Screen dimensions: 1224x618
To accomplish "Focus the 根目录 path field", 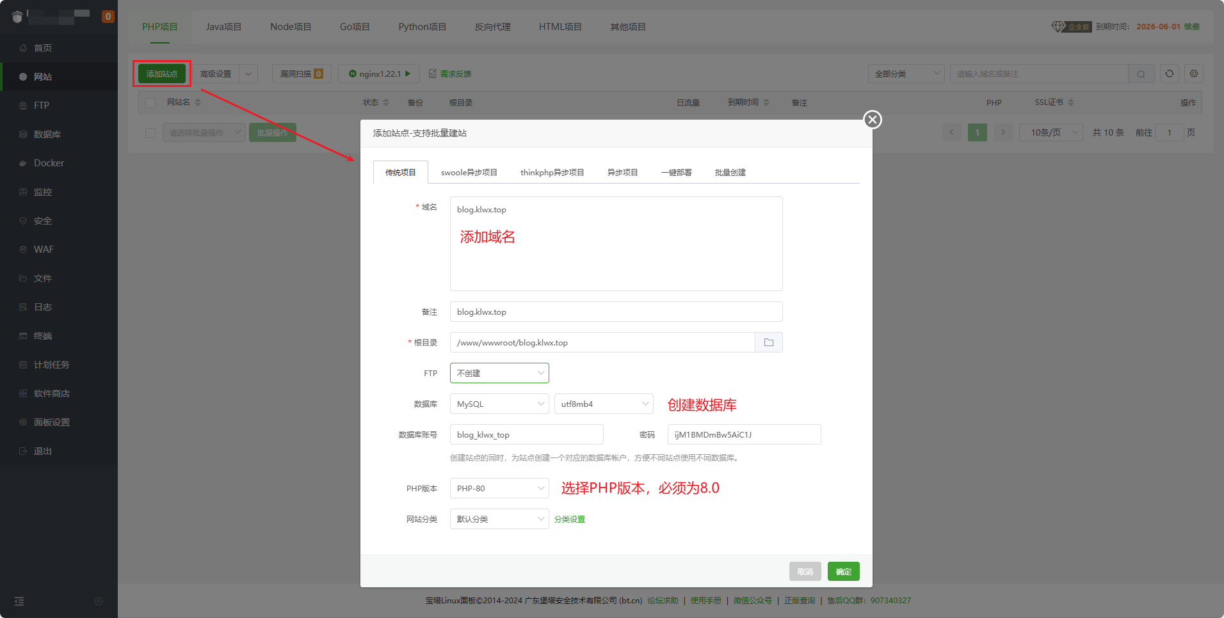I will pos(602,342).
